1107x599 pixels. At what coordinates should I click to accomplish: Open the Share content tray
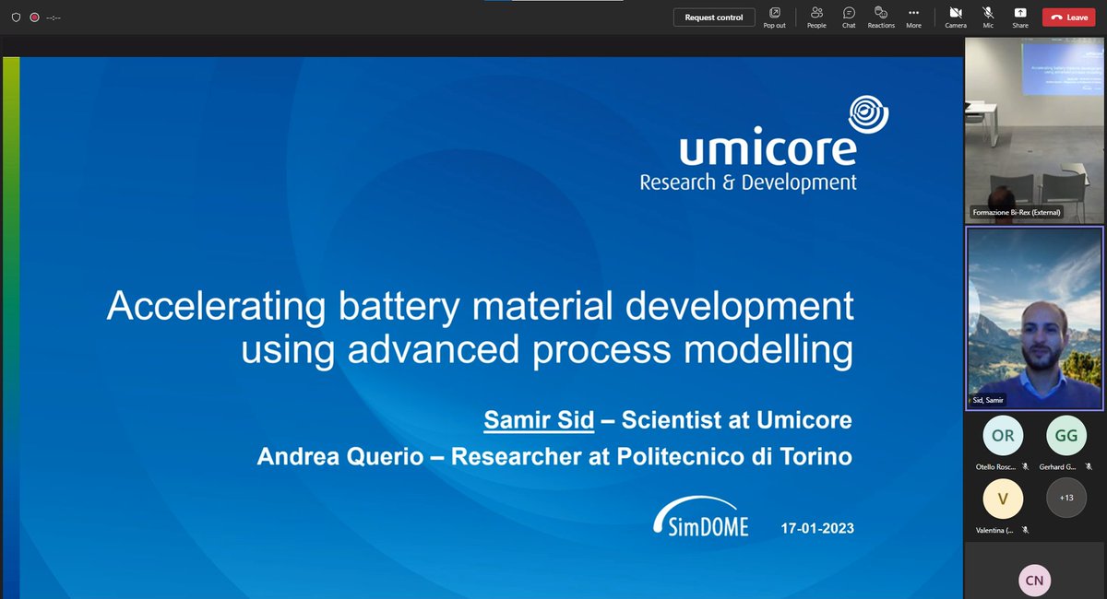point(1020,17)
